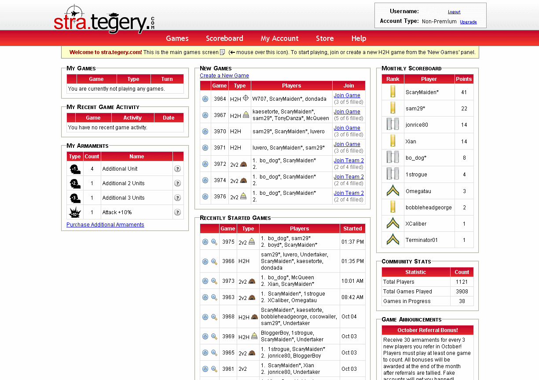The width and height of the screenshot is (539, 380).
Task: Click the cave type icon on game 3972
Action: 243,164
